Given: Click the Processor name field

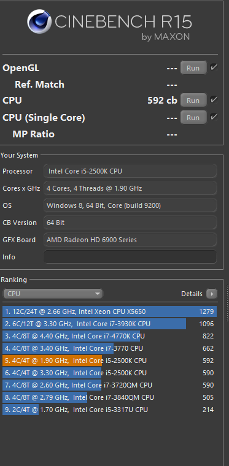Looking at the screenshot, I should (x=130, y=171).
